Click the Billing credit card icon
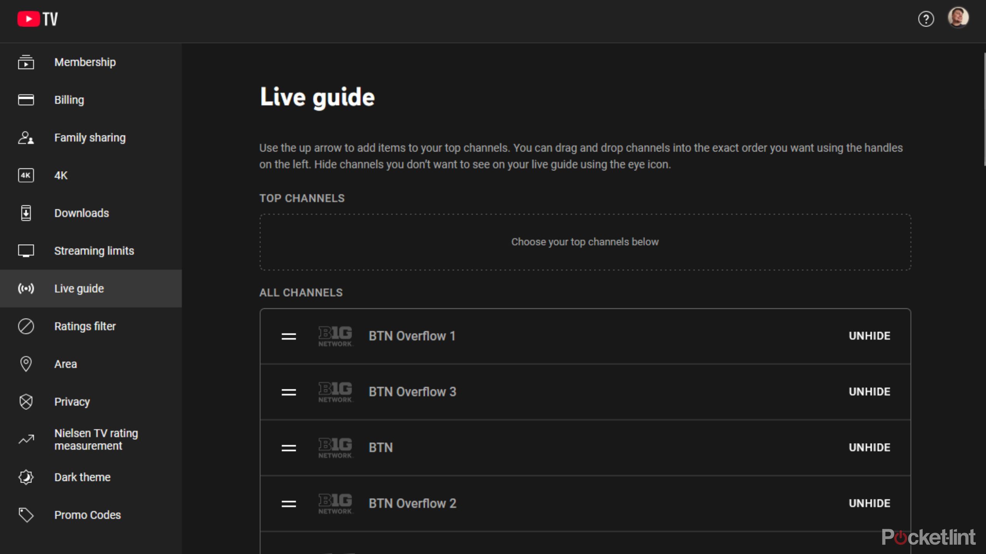986x554 pixels. [26, 100]
